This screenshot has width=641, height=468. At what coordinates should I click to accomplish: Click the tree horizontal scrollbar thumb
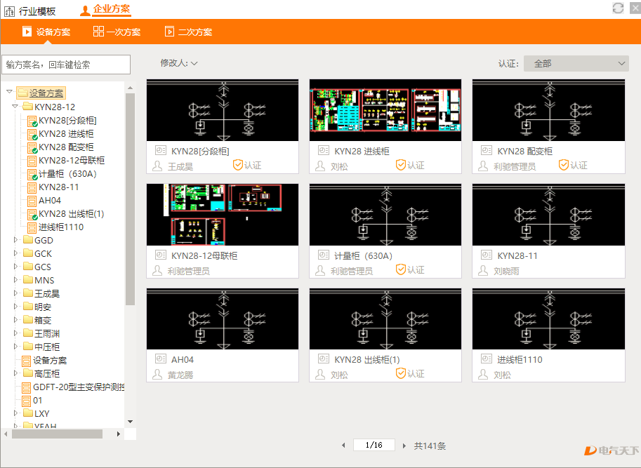pos(58,434)
